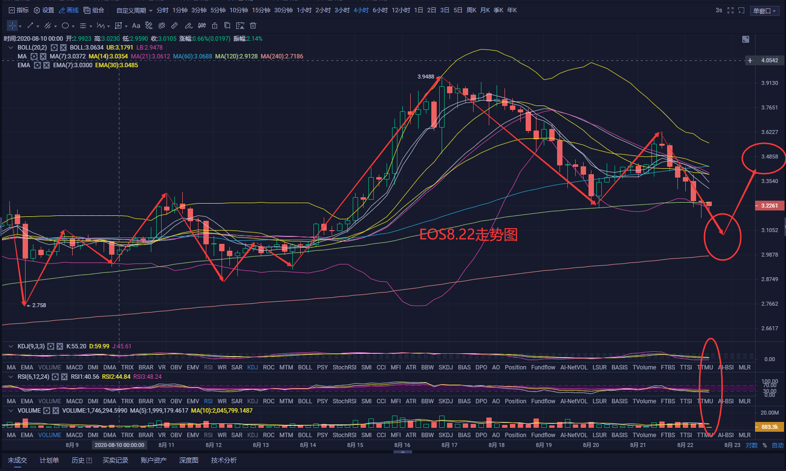Enter fullscreen chart mode icon
This screenshot has width=786, height=471.
tap(730, 10)
